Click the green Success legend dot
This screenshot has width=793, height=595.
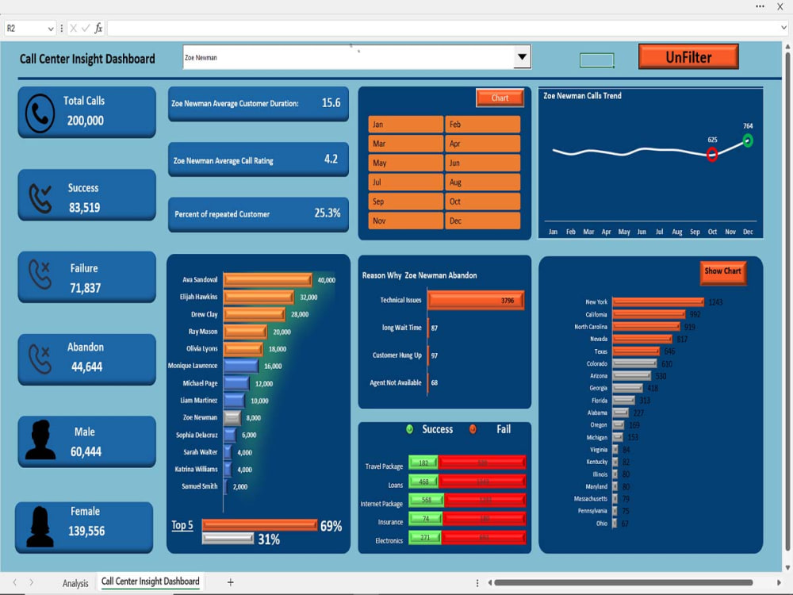pyautogui.click(x=410, y=429)
